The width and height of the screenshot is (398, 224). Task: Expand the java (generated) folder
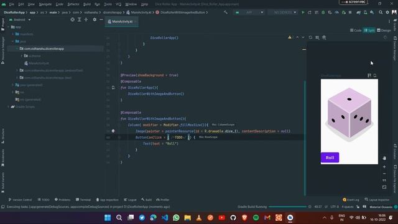coord(12,85)
